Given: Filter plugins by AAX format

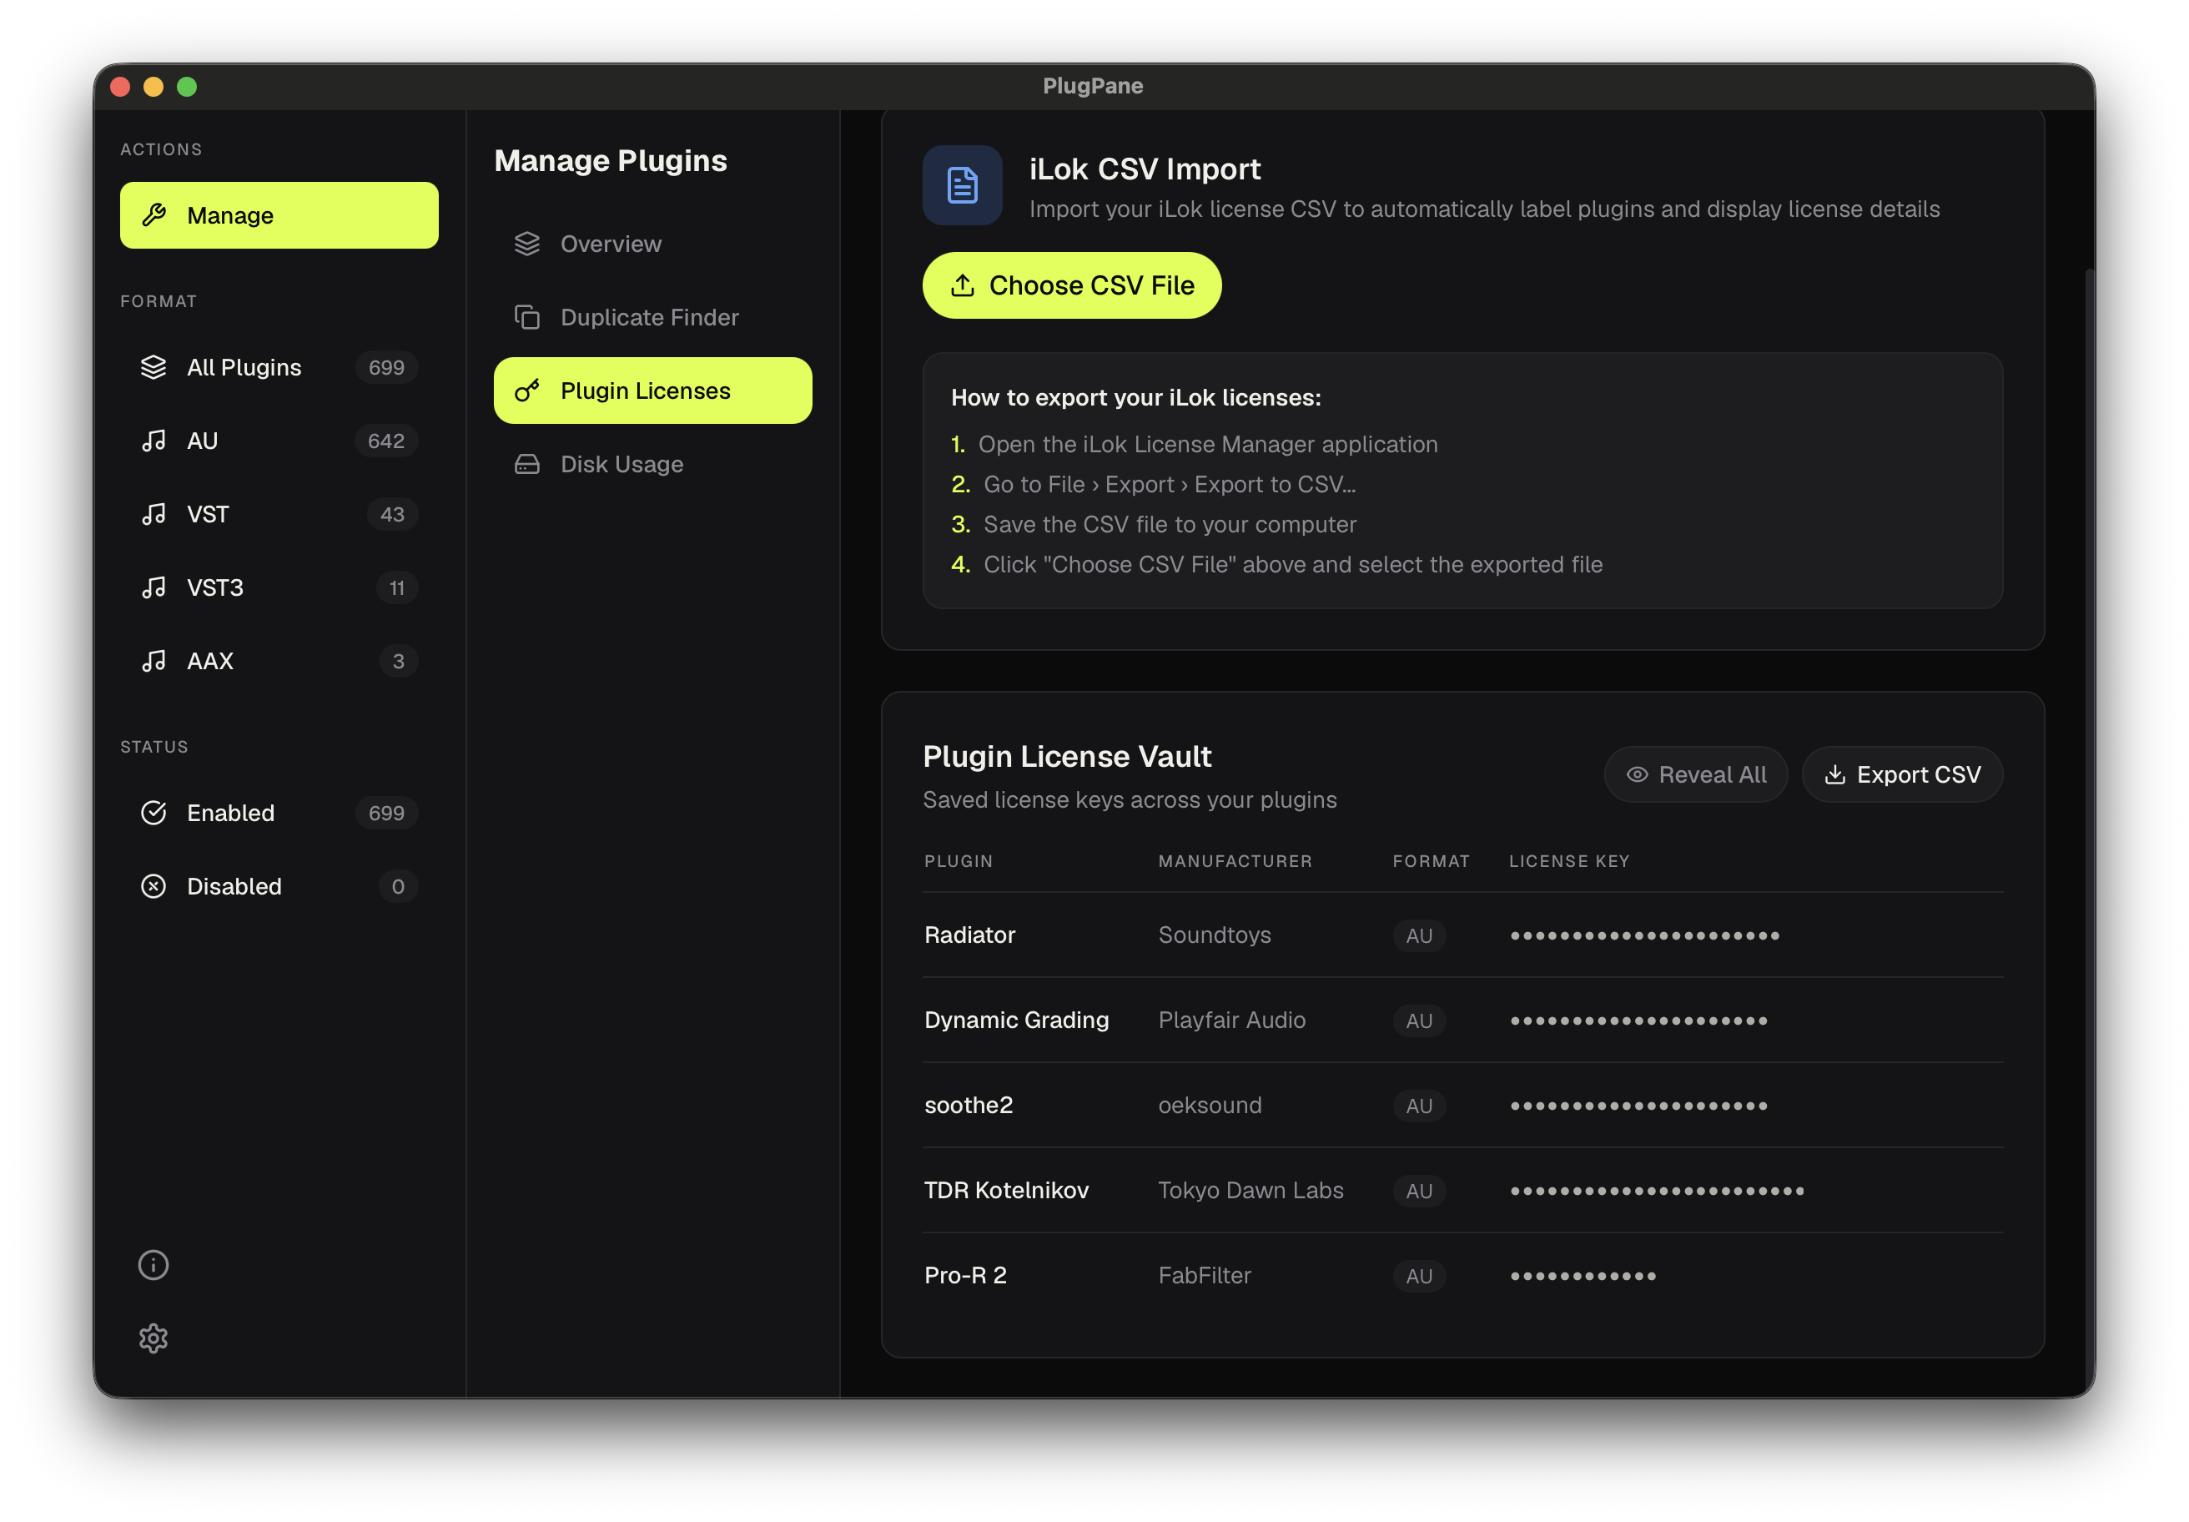Looking at the screenshot, I should 279,661.
